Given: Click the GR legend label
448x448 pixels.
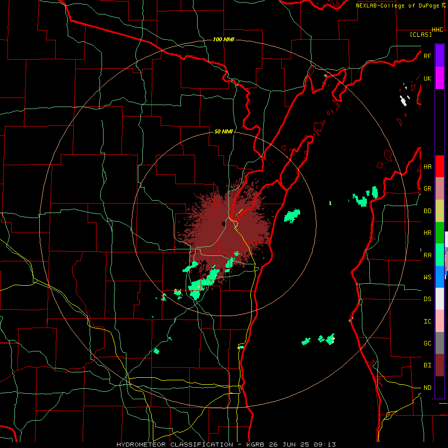Looking at the screenshot, I should coord(427,189).
